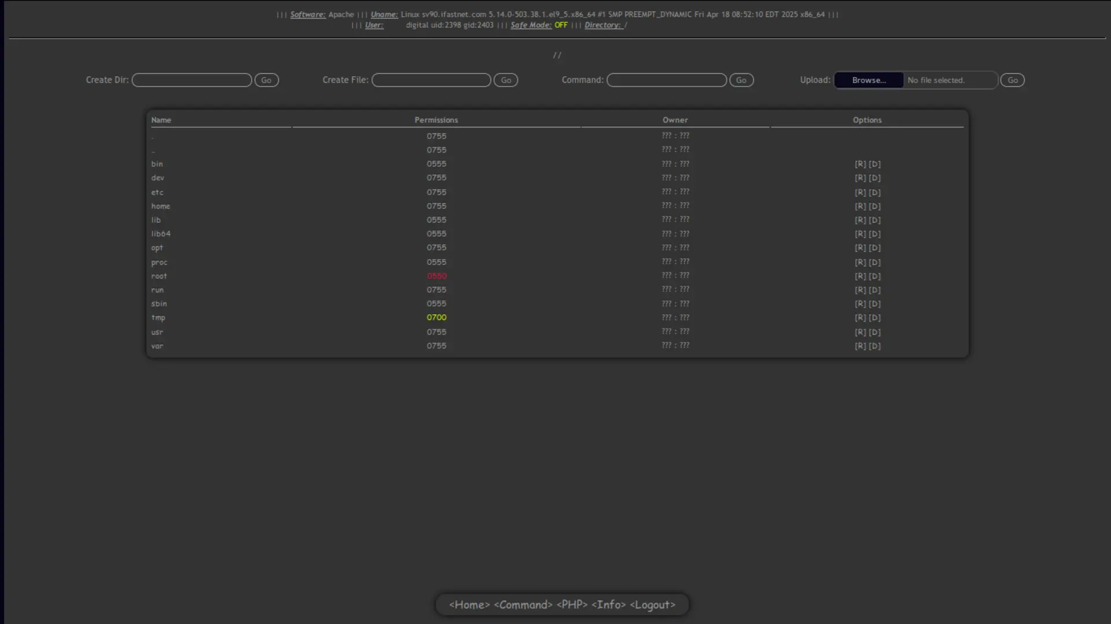1111x624 pixels.
Task: Click the <Logout> bottom menu link
Action: pyautogui.click(x=653, y=604)
